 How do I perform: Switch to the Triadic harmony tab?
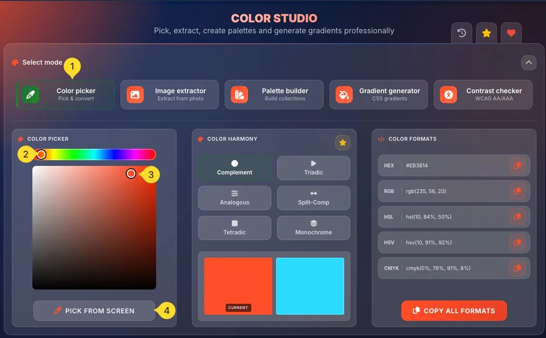(313, 168)
